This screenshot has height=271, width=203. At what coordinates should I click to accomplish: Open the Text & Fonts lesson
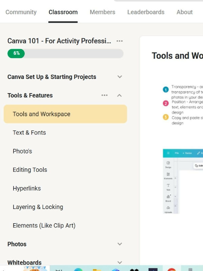click(29, 132)
